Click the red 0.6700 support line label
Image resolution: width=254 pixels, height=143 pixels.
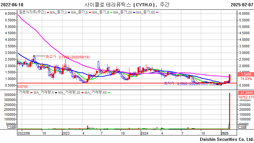(x=23, y=87)
